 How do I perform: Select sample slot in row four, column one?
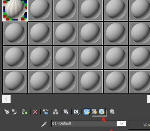pyautogui.click(x=15, y=82)
